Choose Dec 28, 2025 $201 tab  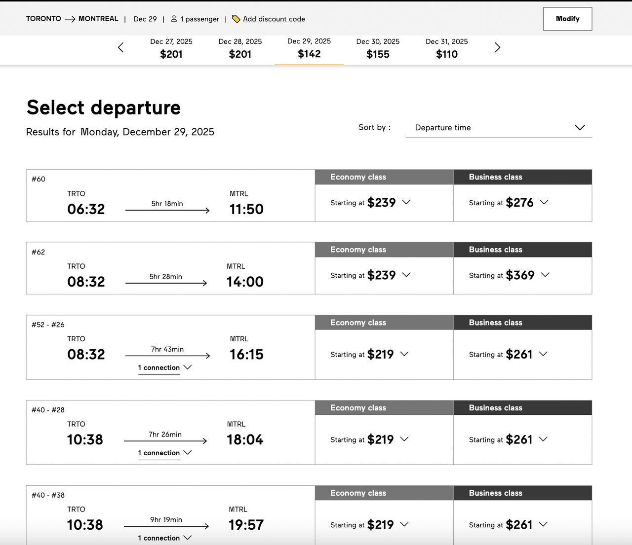click(x=240, y=48)
